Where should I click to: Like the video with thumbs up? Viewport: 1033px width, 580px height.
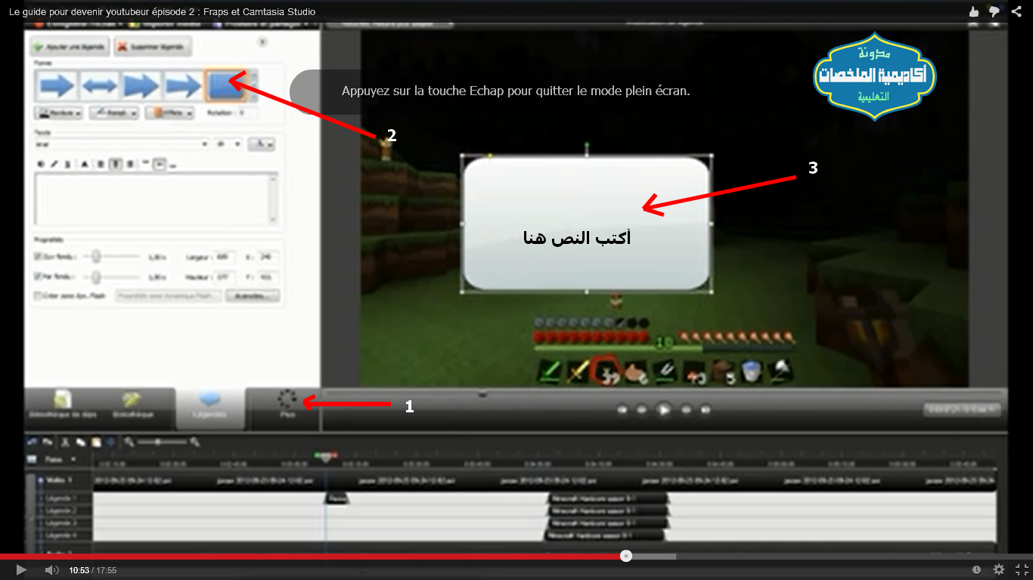(x=974, y=11)
